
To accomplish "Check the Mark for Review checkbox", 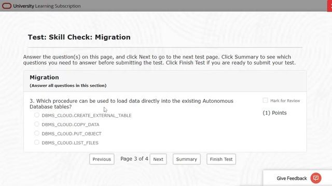I will (x=265, y=100).
